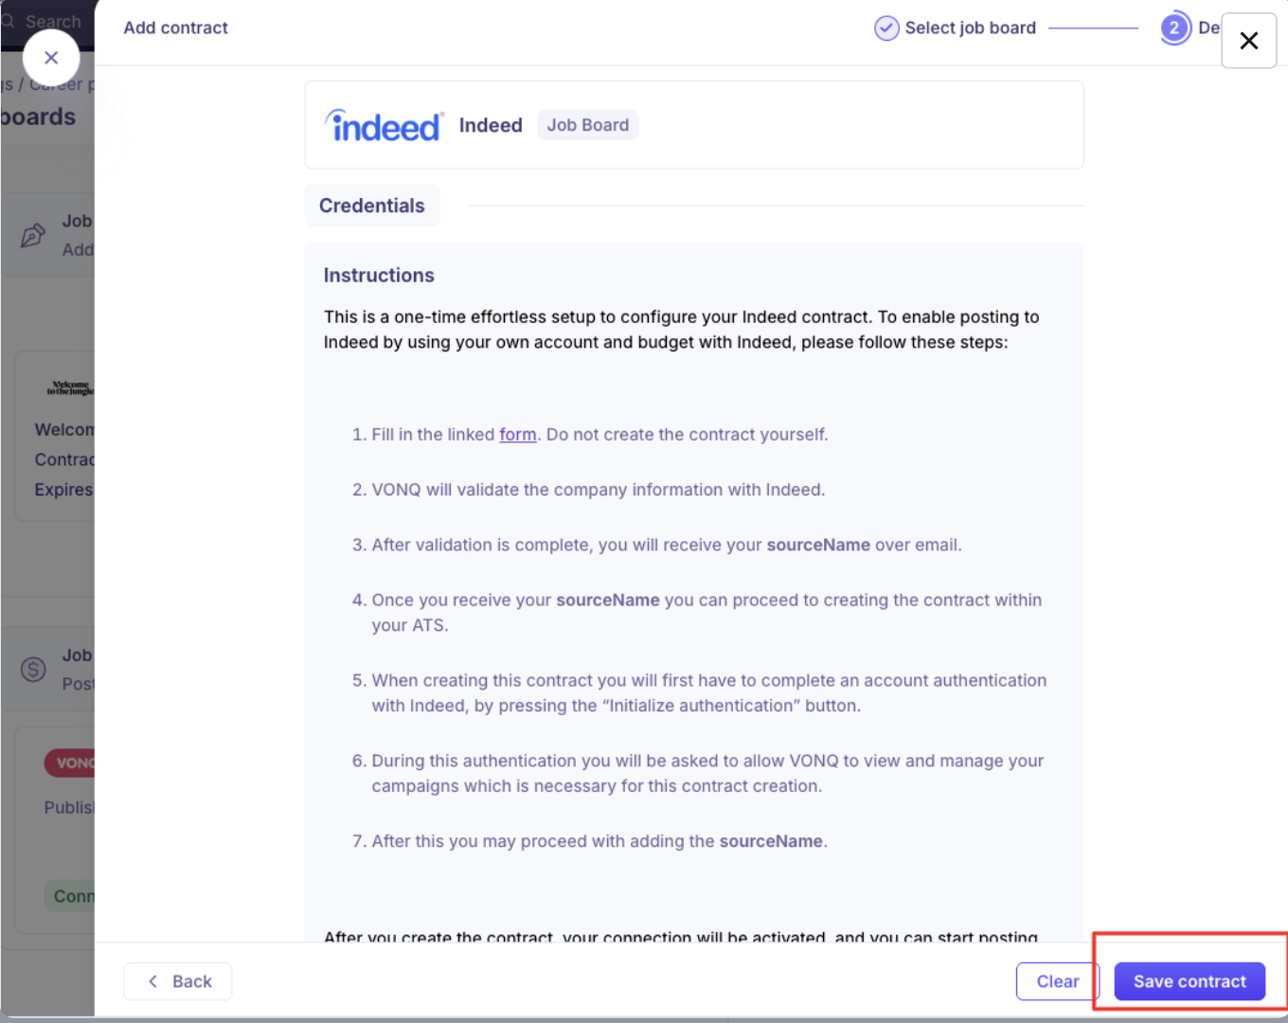The height and width of the screenshot is (1023, 1288).
Task: Click the Instructions heading
Action: click(x=379, y=276)
